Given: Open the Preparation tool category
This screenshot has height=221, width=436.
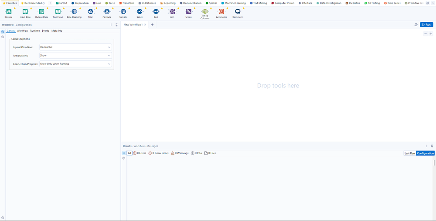Looking at the screenshot, I should click(80, 3).
